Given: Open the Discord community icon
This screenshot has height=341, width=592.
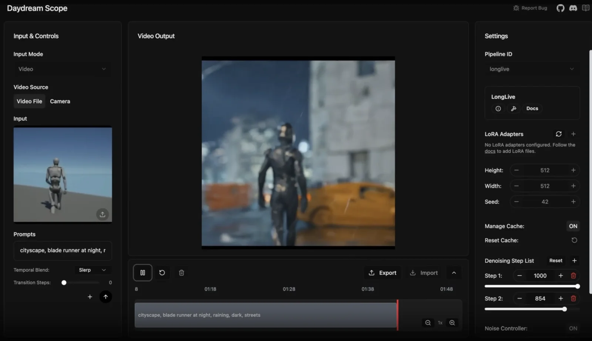Looking at the screenshot, I should 573,8.
